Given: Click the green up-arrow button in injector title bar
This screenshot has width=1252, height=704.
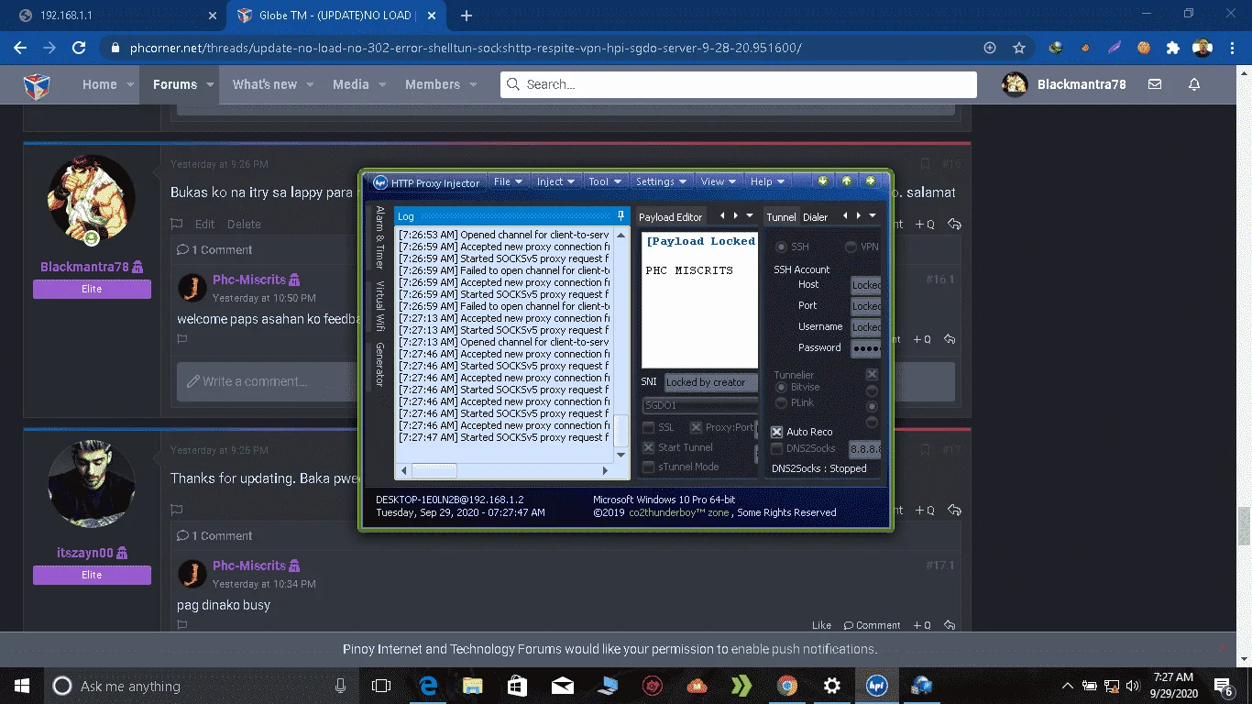Looking at the screenshot, I should tap(847, 181).
